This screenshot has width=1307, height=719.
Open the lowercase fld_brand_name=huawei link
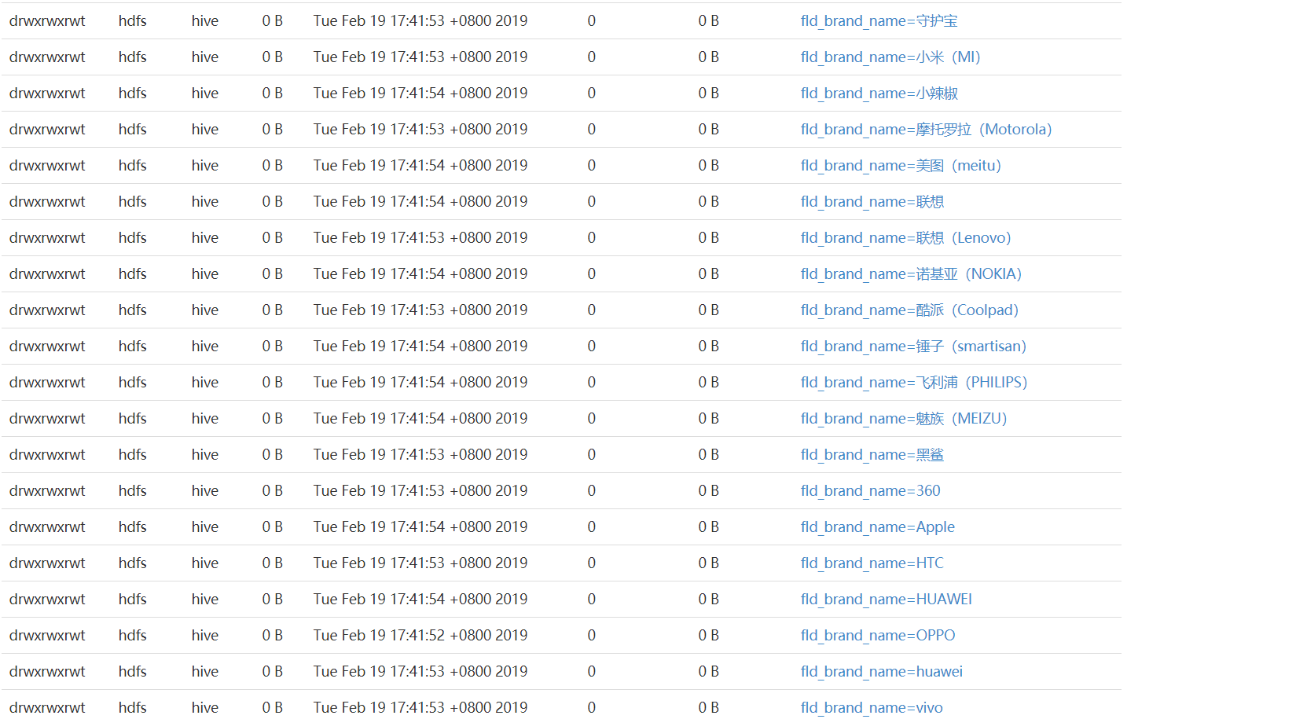882,672
